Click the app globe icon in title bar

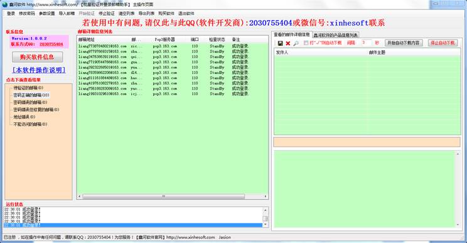(5, 4)
